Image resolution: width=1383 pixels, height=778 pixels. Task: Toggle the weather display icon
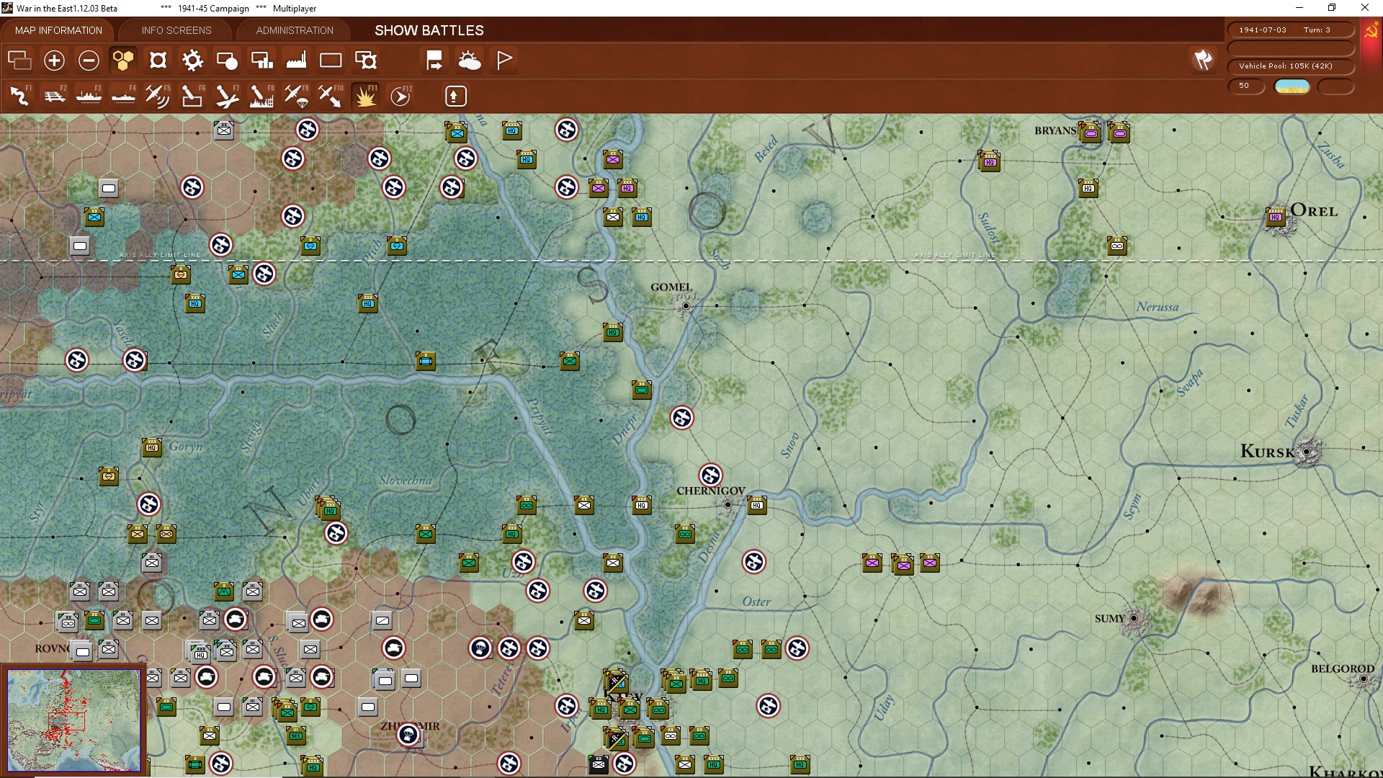[470, 61]
